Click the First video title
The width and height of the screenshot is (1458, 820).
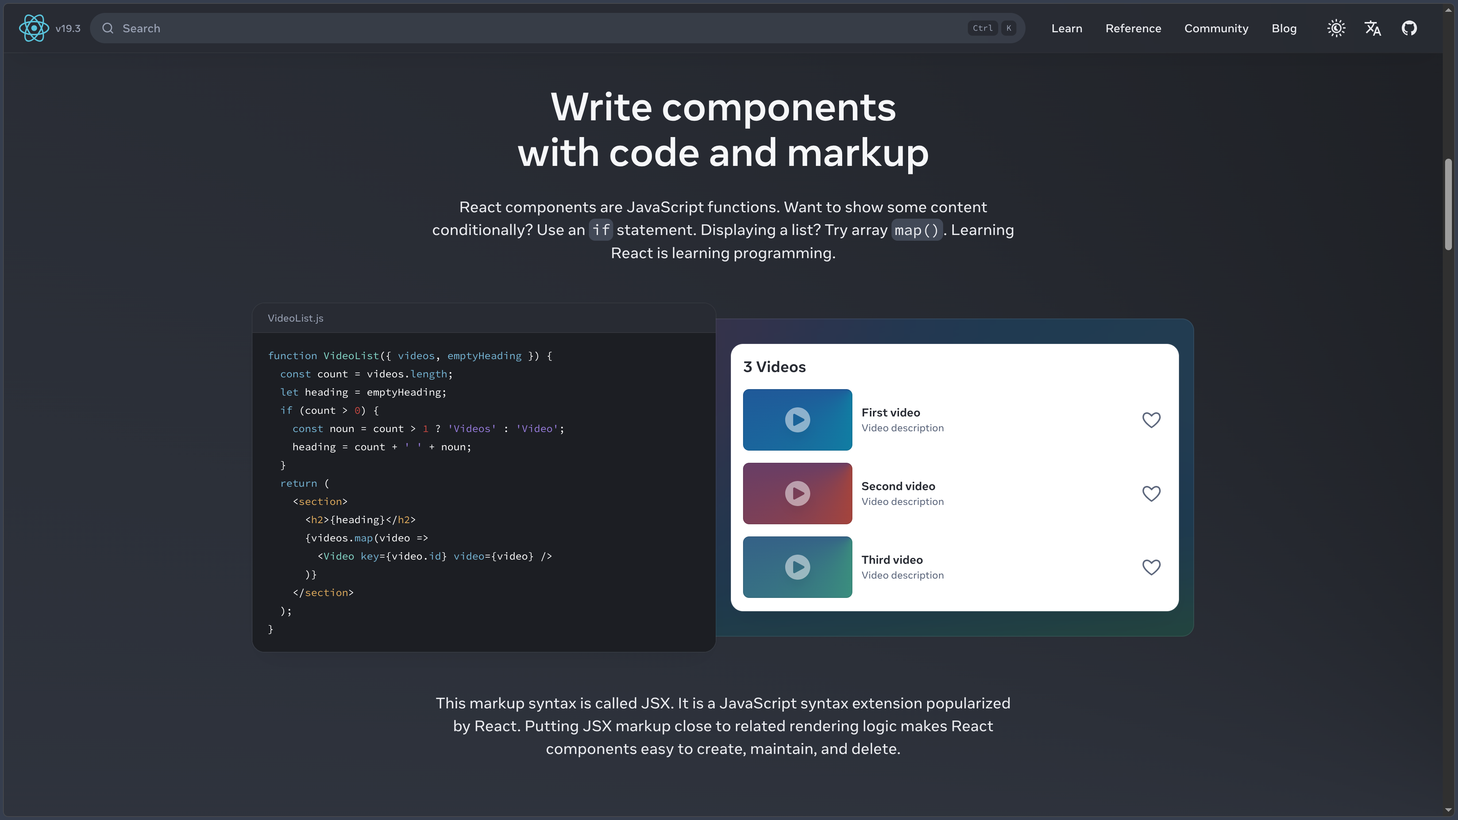click(x=890, y=413)
